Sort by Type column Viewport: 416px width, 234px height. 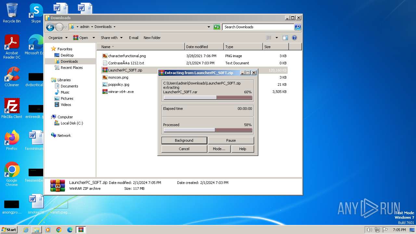pos(243,47)
